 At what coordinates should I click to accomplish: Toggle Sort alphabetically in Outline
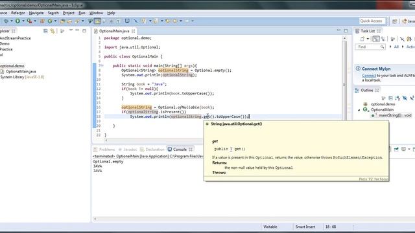397,98
